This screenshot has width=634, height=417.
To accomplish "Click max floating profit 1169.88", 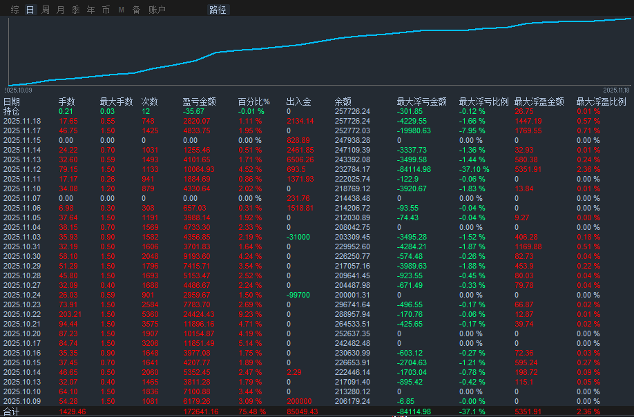I will pyautogui.click(x=528, y=246).
